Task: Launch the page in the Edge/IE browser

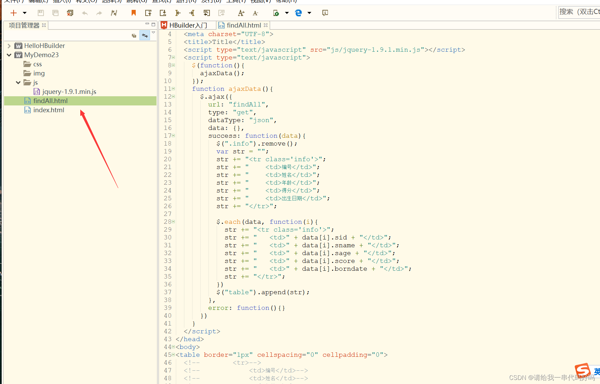Action: 298,13
